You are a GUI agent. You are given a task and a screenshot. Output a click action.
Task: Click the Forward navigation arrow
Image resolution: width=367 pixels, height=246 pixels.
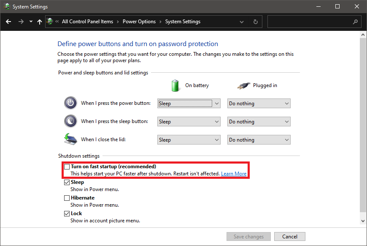(21, 22)
